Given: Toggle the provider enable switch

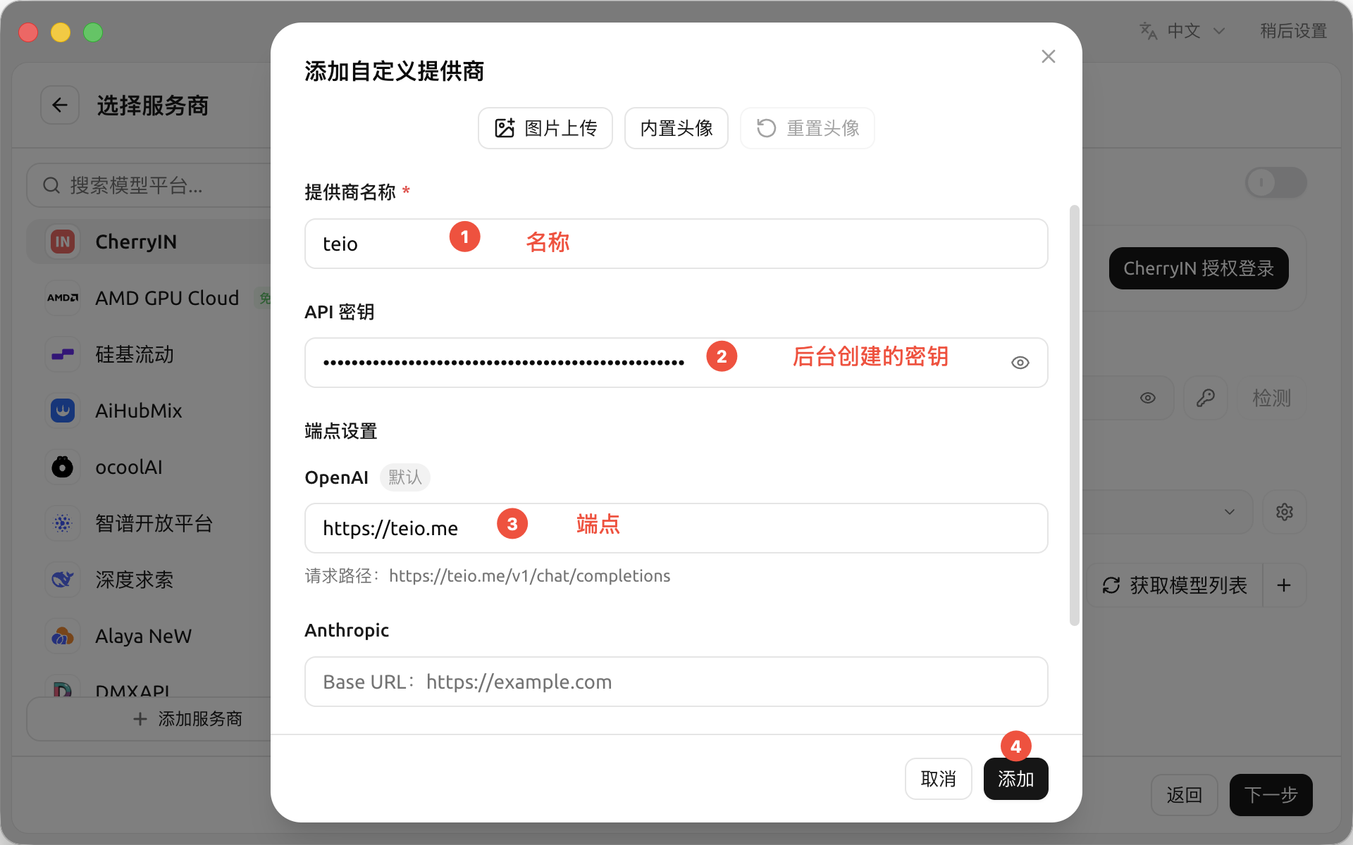Looking at the screenshot, I should click(x=1275, y=183).
